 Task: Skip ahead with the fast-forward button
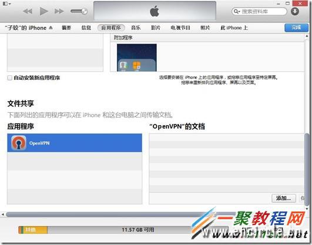(x=59, y=11)
